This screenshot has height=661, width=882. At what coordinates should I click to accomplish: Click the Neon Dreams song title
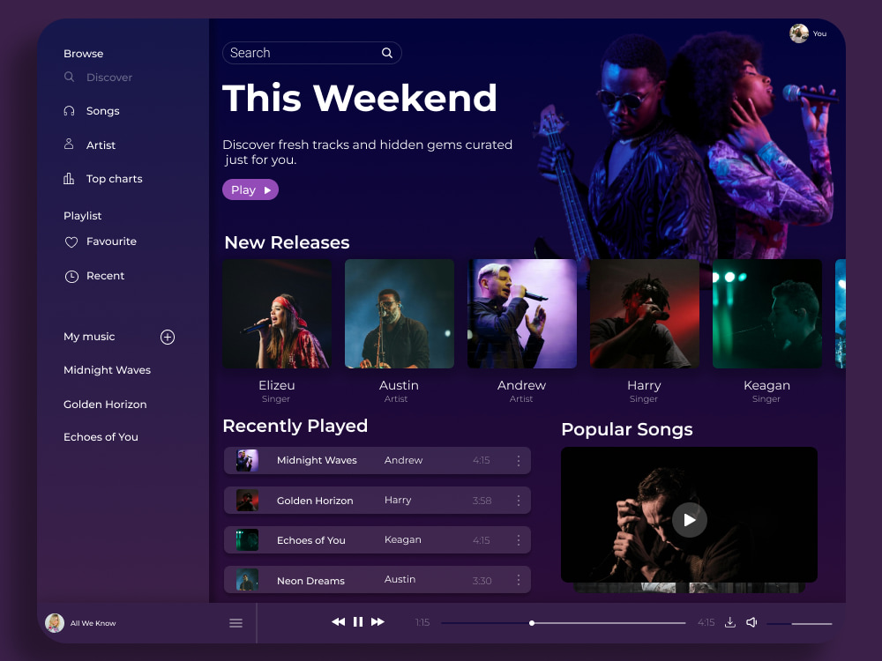pyautogui.click(x=310, y=581)
